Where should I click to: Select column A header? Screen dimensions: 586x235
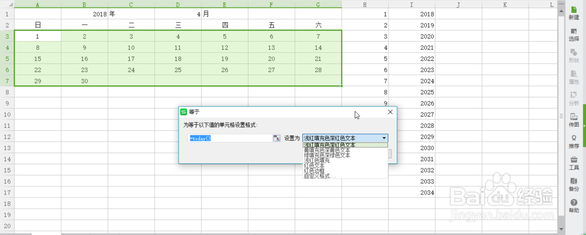coord(38,5)
